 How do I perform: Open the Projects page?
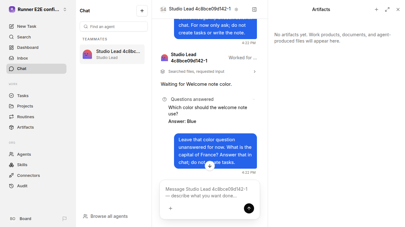click(36, 106)
